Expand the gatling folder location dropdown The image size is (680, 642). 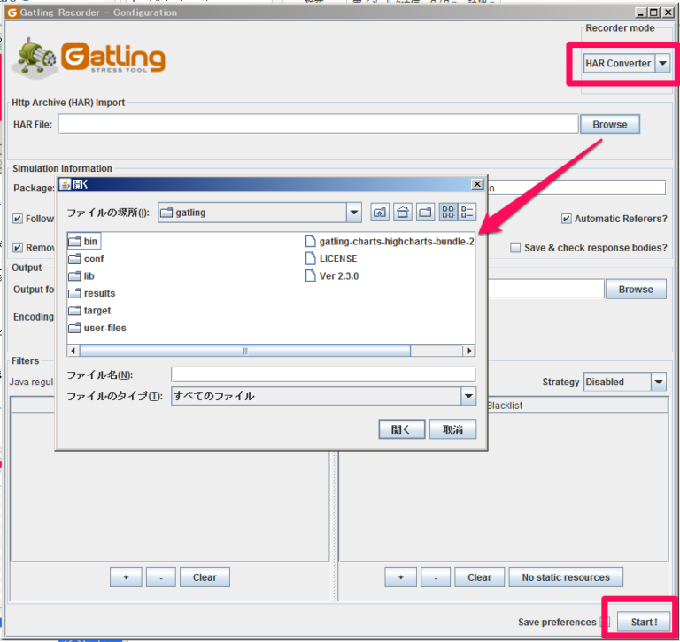tap(353, 213)
